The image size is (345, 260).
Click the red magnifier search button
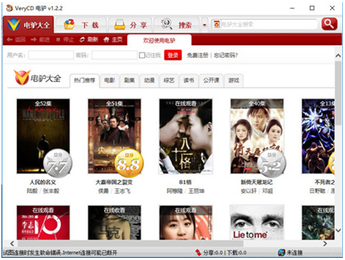329,24
